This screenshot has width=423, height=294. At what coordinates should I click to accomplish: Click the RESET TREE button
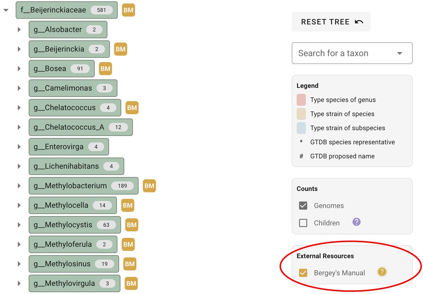pos(331,22)
